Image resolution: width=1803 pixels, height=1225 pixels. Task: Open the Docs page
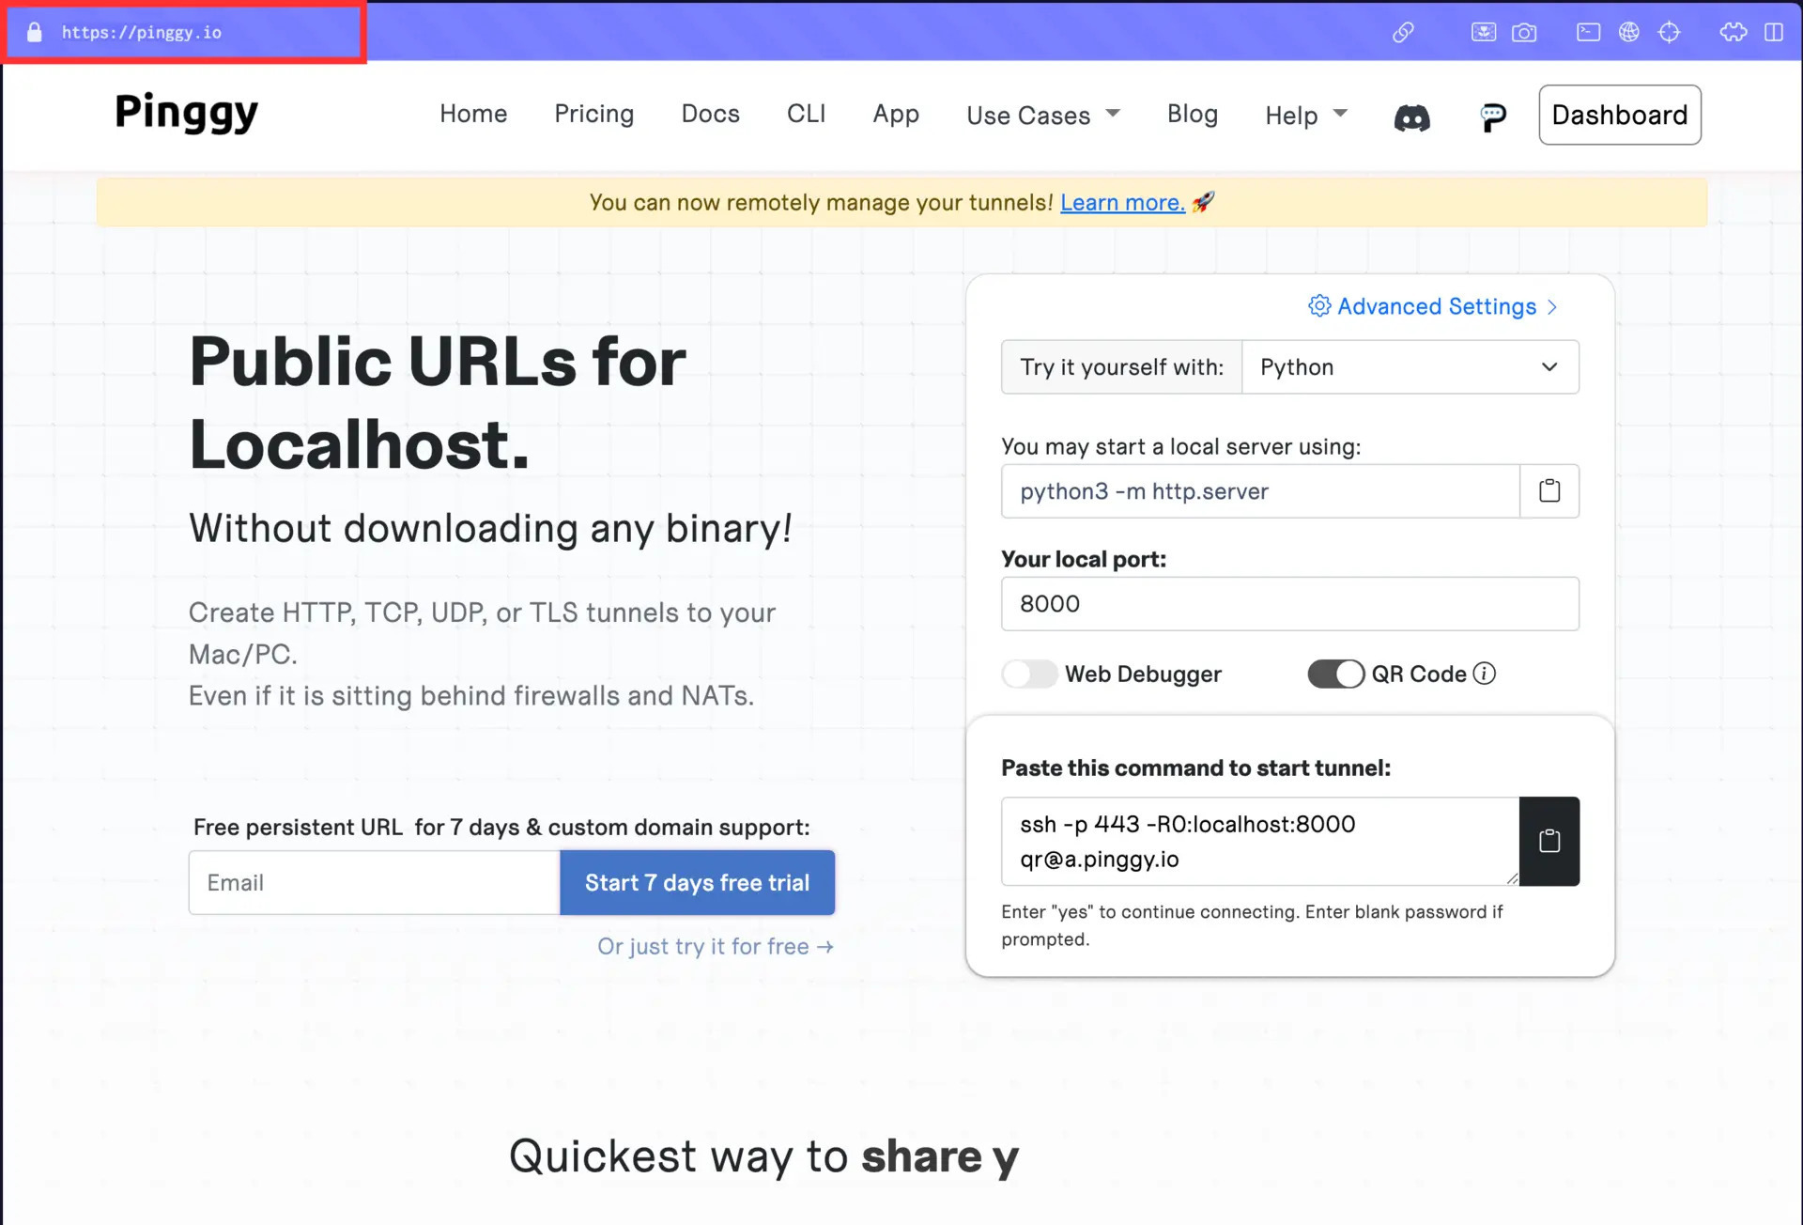[710, 114]
